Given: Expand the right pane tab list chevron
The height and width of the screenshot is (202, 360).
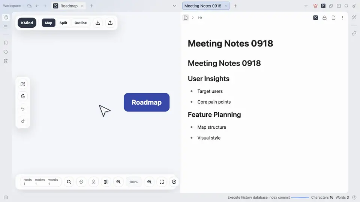Looking at the screenshot, I should point(306,6).
